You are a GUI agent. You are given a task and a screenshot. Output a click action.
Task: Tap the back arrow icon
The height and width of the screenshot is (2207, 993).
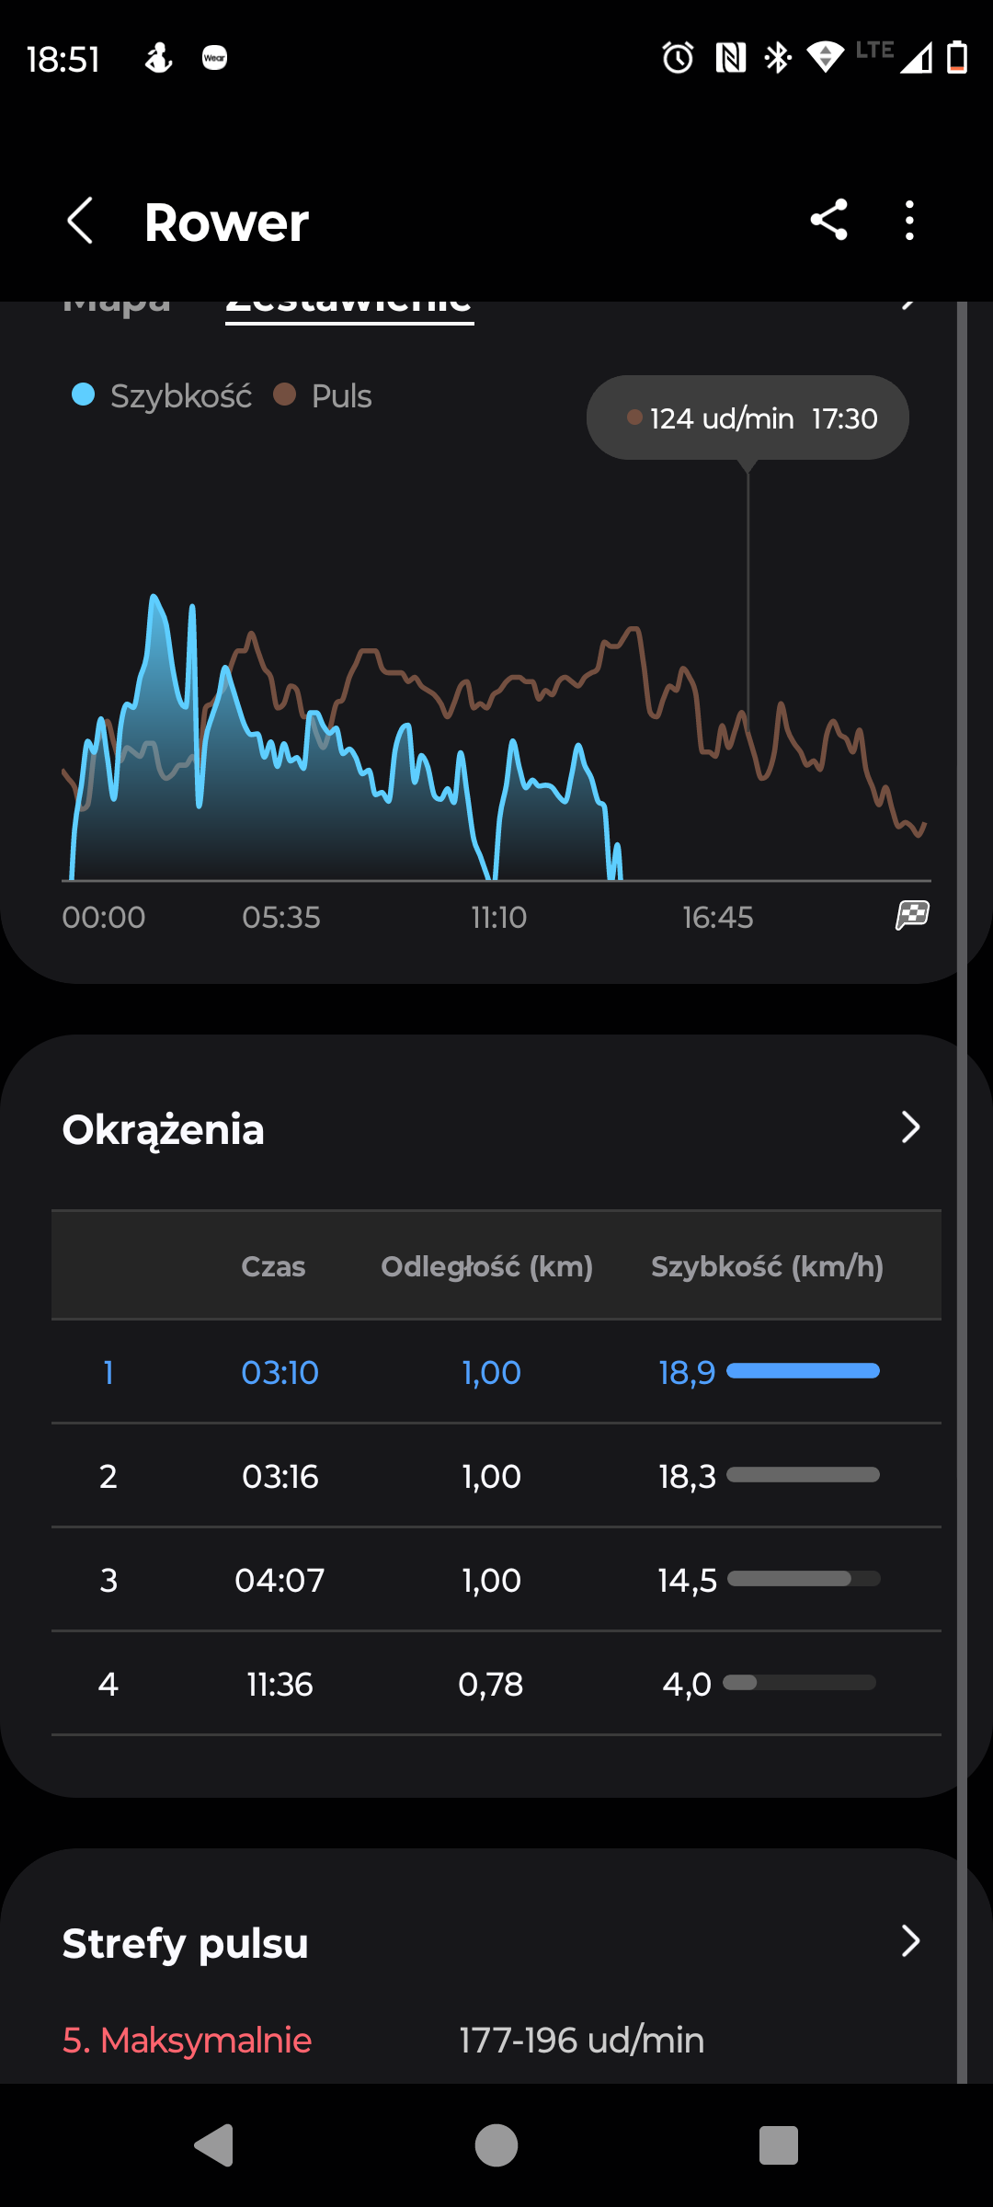[x=81, y=221]
